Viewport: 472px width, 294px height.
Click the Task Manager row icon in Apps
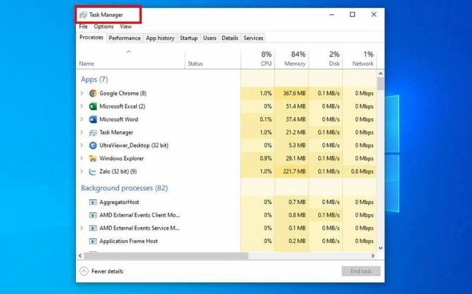click(x=93, y=132)
